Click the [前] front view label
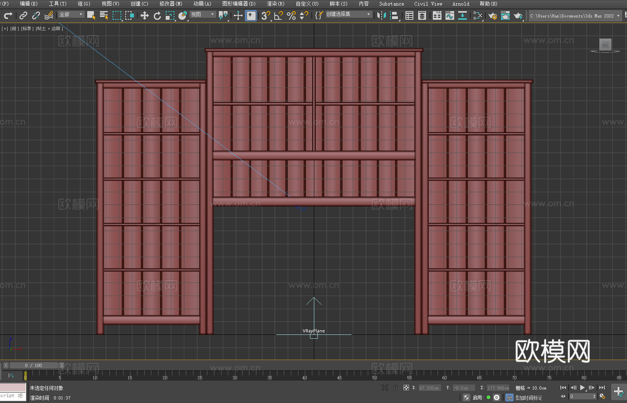The image size is (627, 403). pyautogui.click(x=15, y=29)
